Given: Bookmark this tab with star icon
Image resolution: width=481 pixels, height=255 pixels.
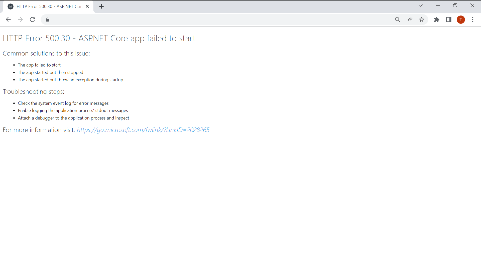Looking at the screenshot, I should [x=422, y=19].
